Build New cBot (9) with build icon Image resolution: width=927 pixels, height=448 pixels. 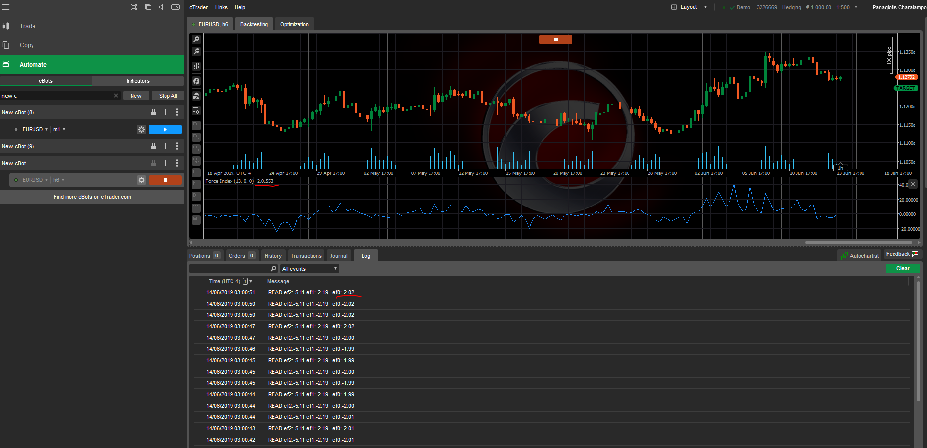[x=154, y=146]
